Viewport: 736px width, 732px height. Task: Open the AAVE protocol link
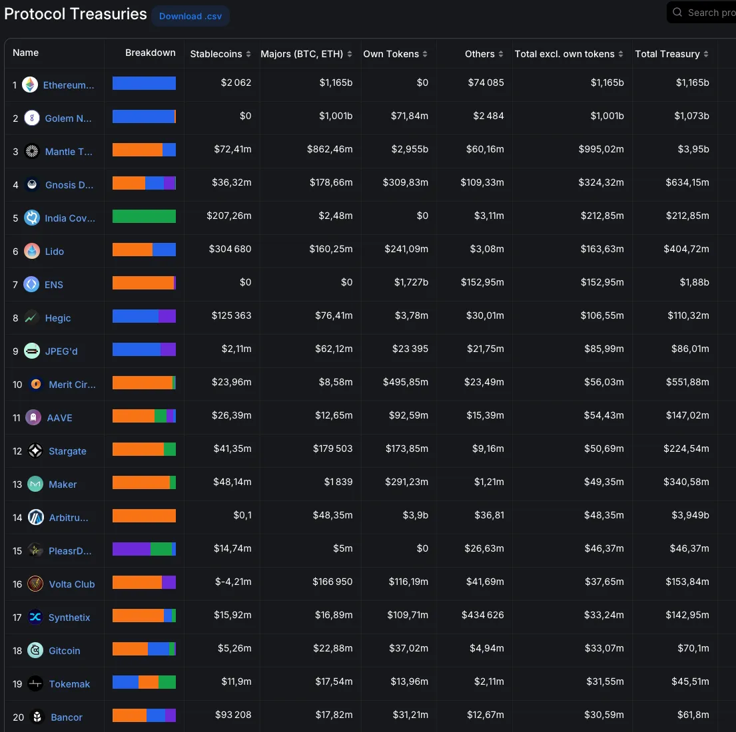59,418
